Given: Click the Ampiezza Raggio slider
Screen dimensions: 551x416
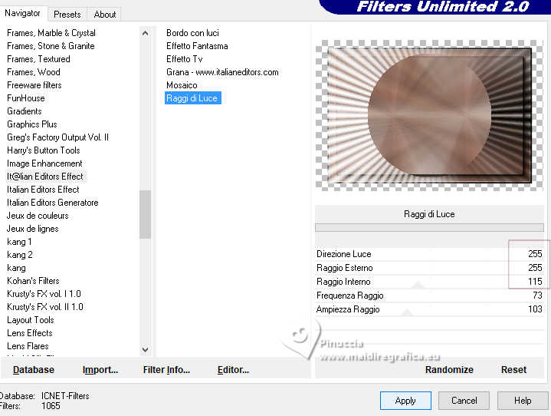Looking at the screenshot, I should [x=429, y=309].
